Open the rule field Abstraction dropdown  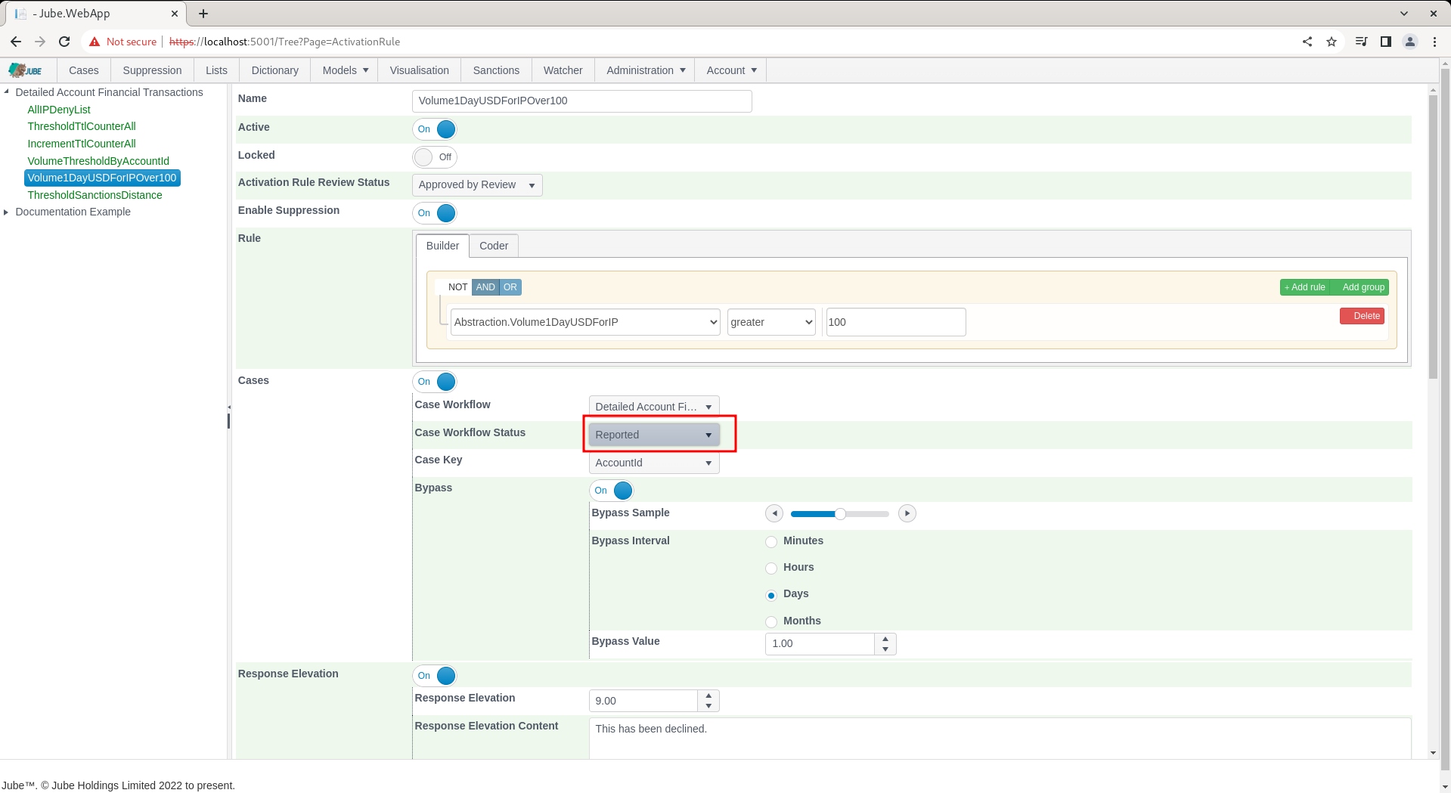[585, 322]
